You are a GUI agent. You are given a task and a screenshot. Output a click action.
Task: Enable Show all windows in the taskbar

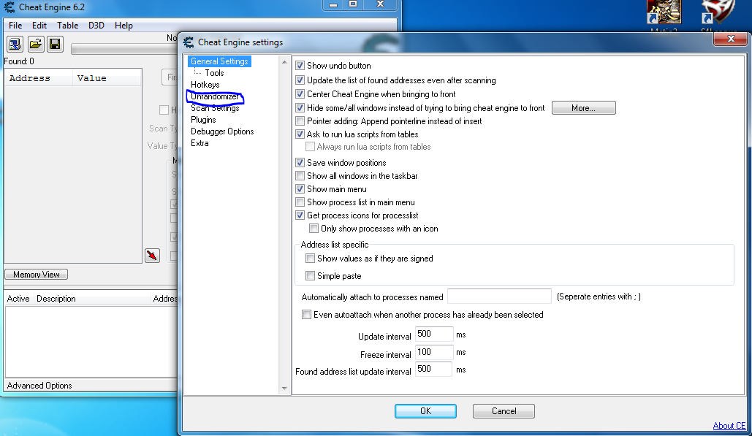point(300,176)
